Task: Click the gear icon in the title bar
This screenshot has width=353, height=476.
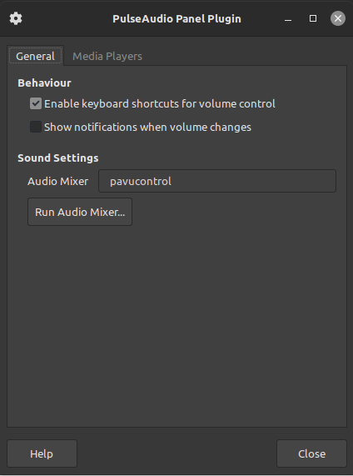Action: (x=16, y=18)
